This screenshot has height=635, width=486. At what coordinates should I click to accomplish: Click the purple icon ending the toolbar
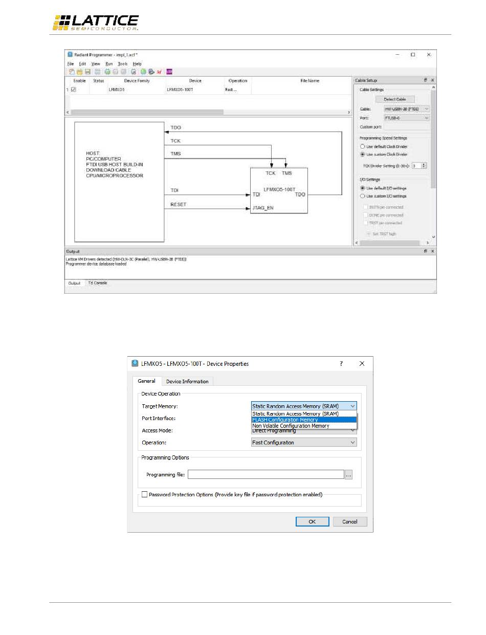pyautogui.click(x=169, y=72)
